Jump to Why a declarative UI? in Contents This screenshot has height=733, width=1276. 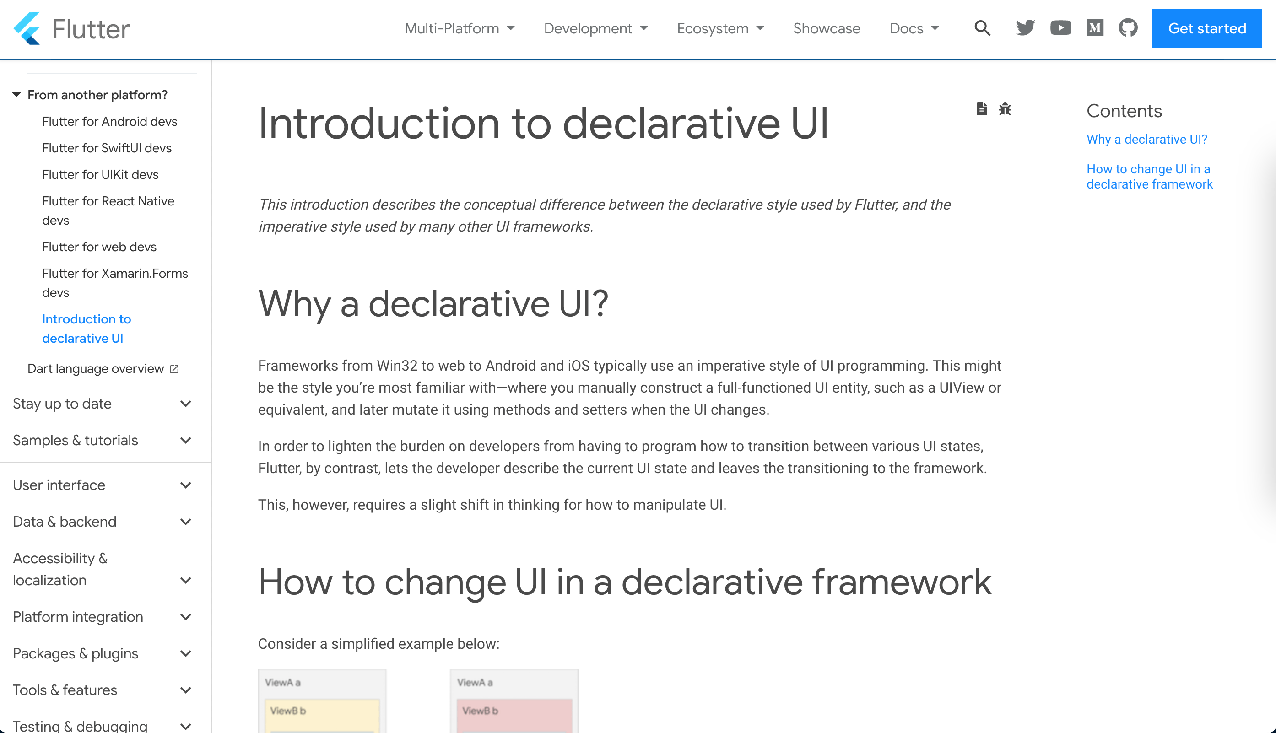pyautogui.click(x=1146, y=140)
